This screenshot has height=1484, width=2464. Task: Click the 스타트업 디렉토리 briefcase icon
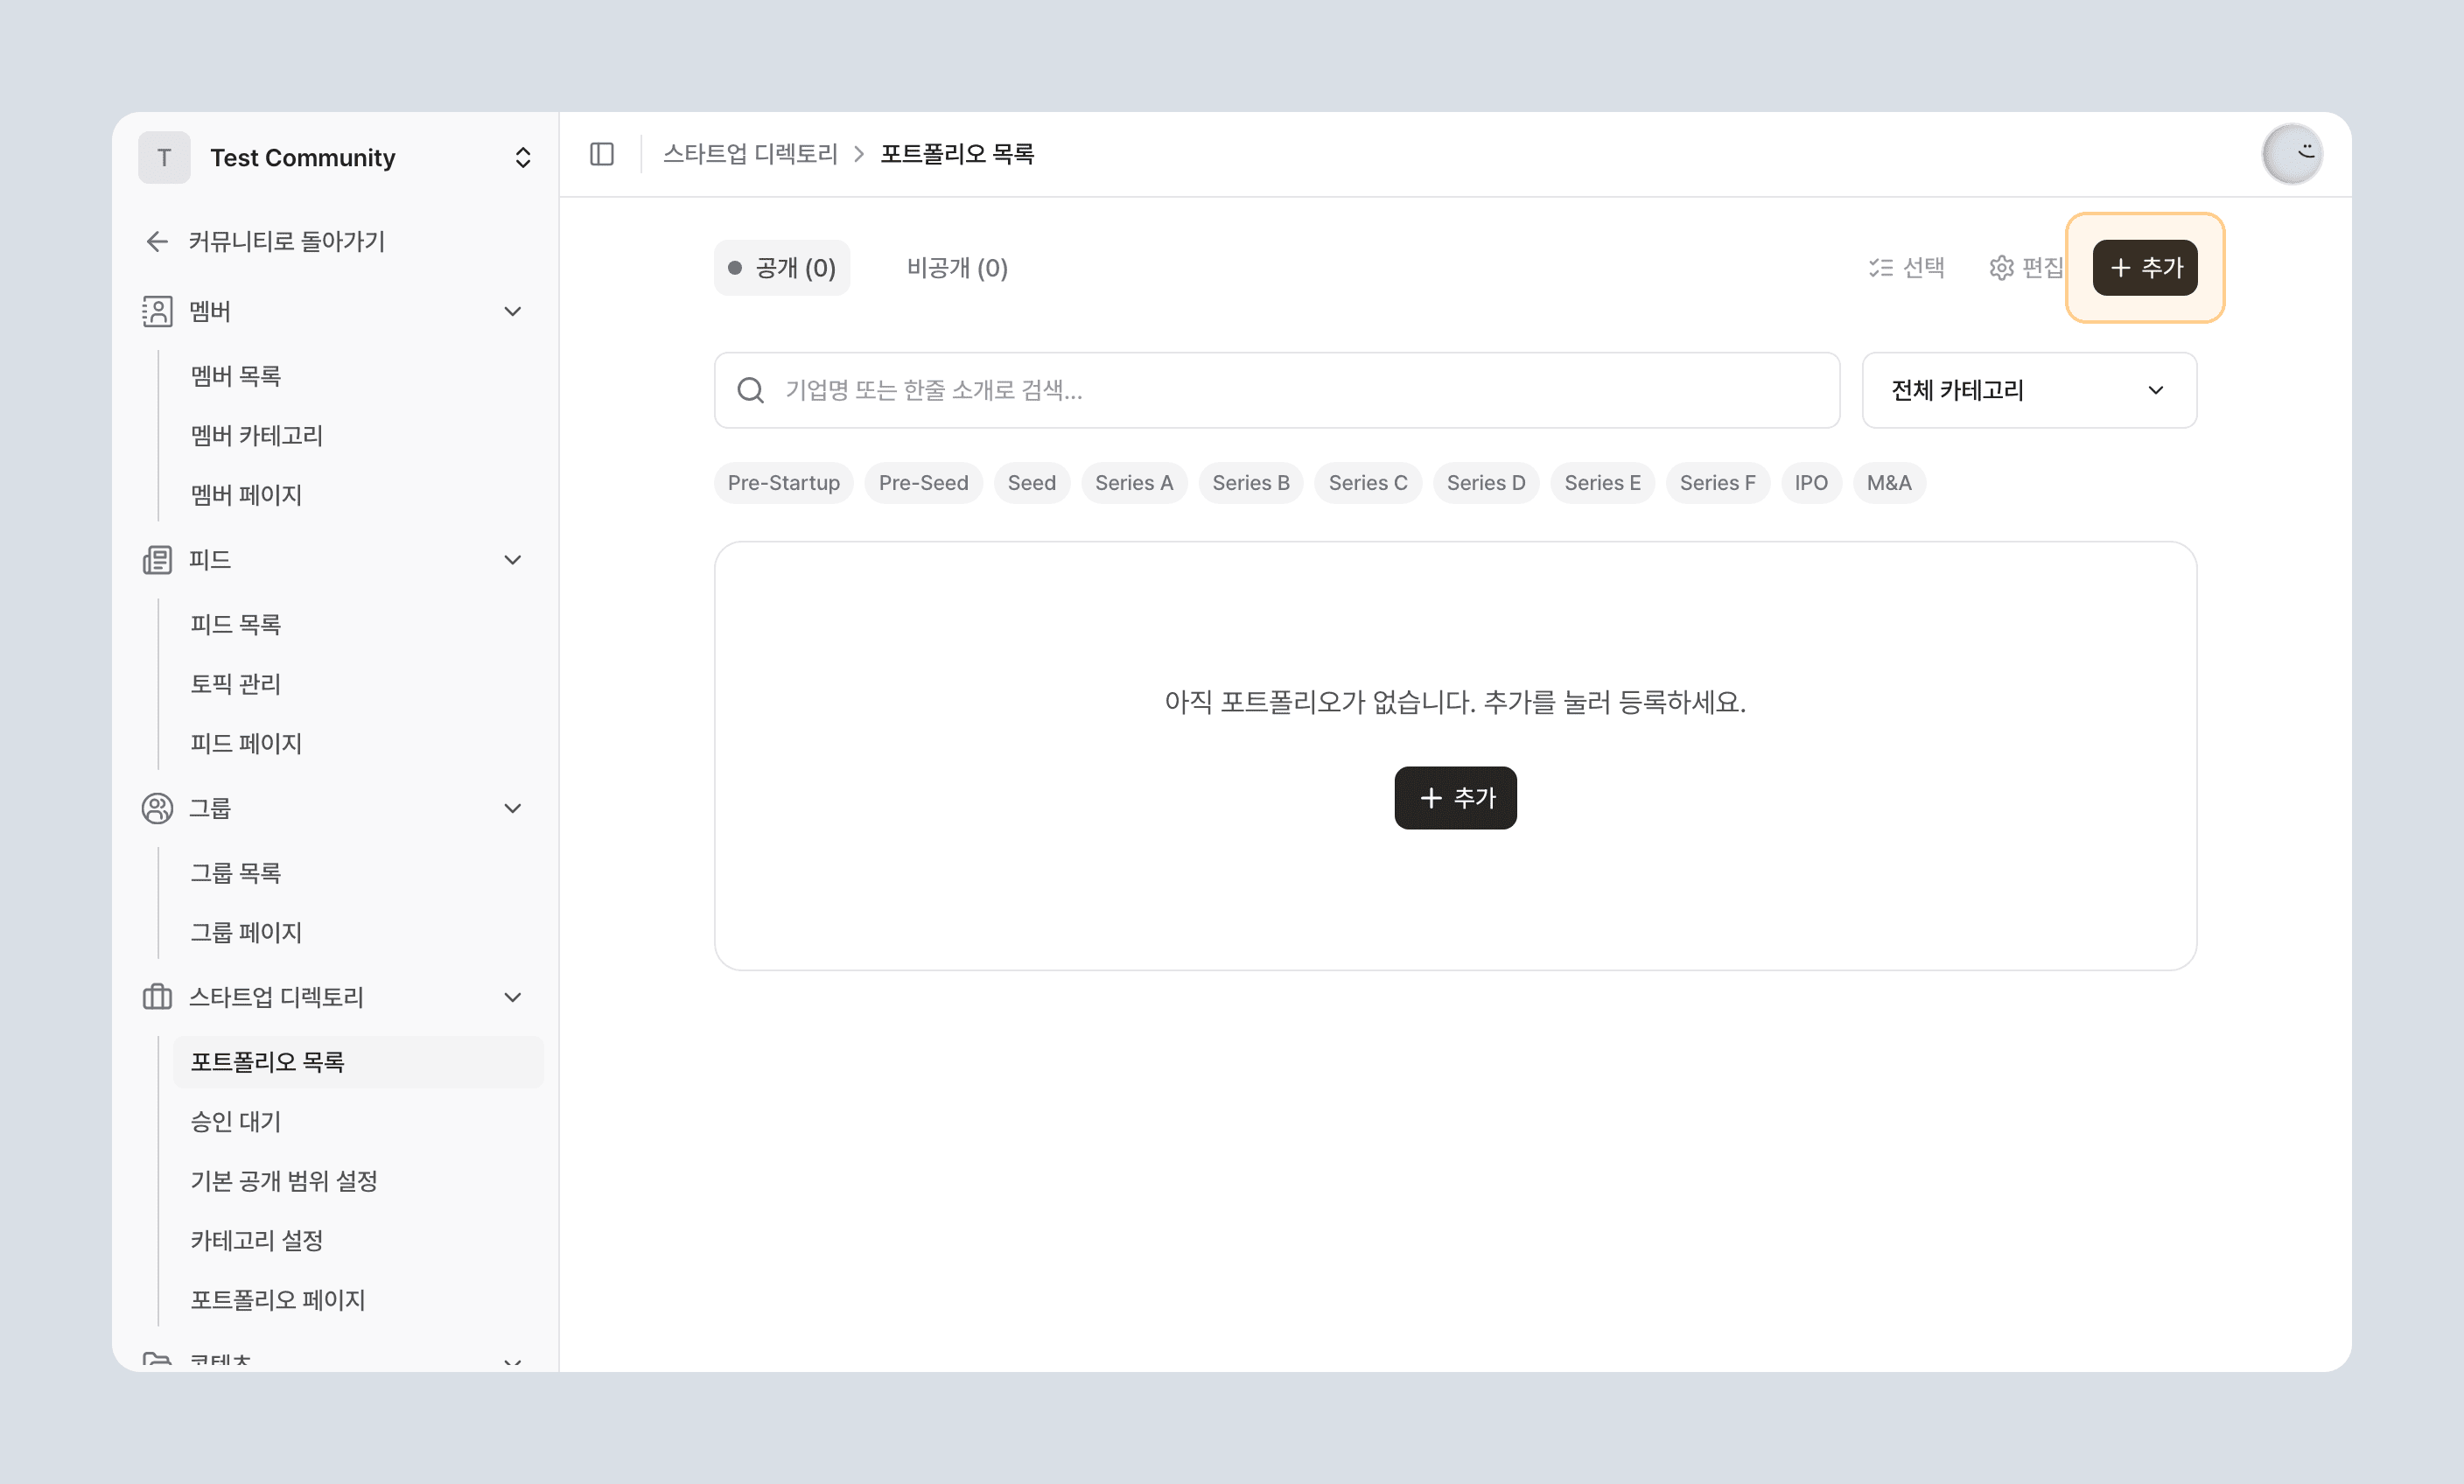point(157,997)
